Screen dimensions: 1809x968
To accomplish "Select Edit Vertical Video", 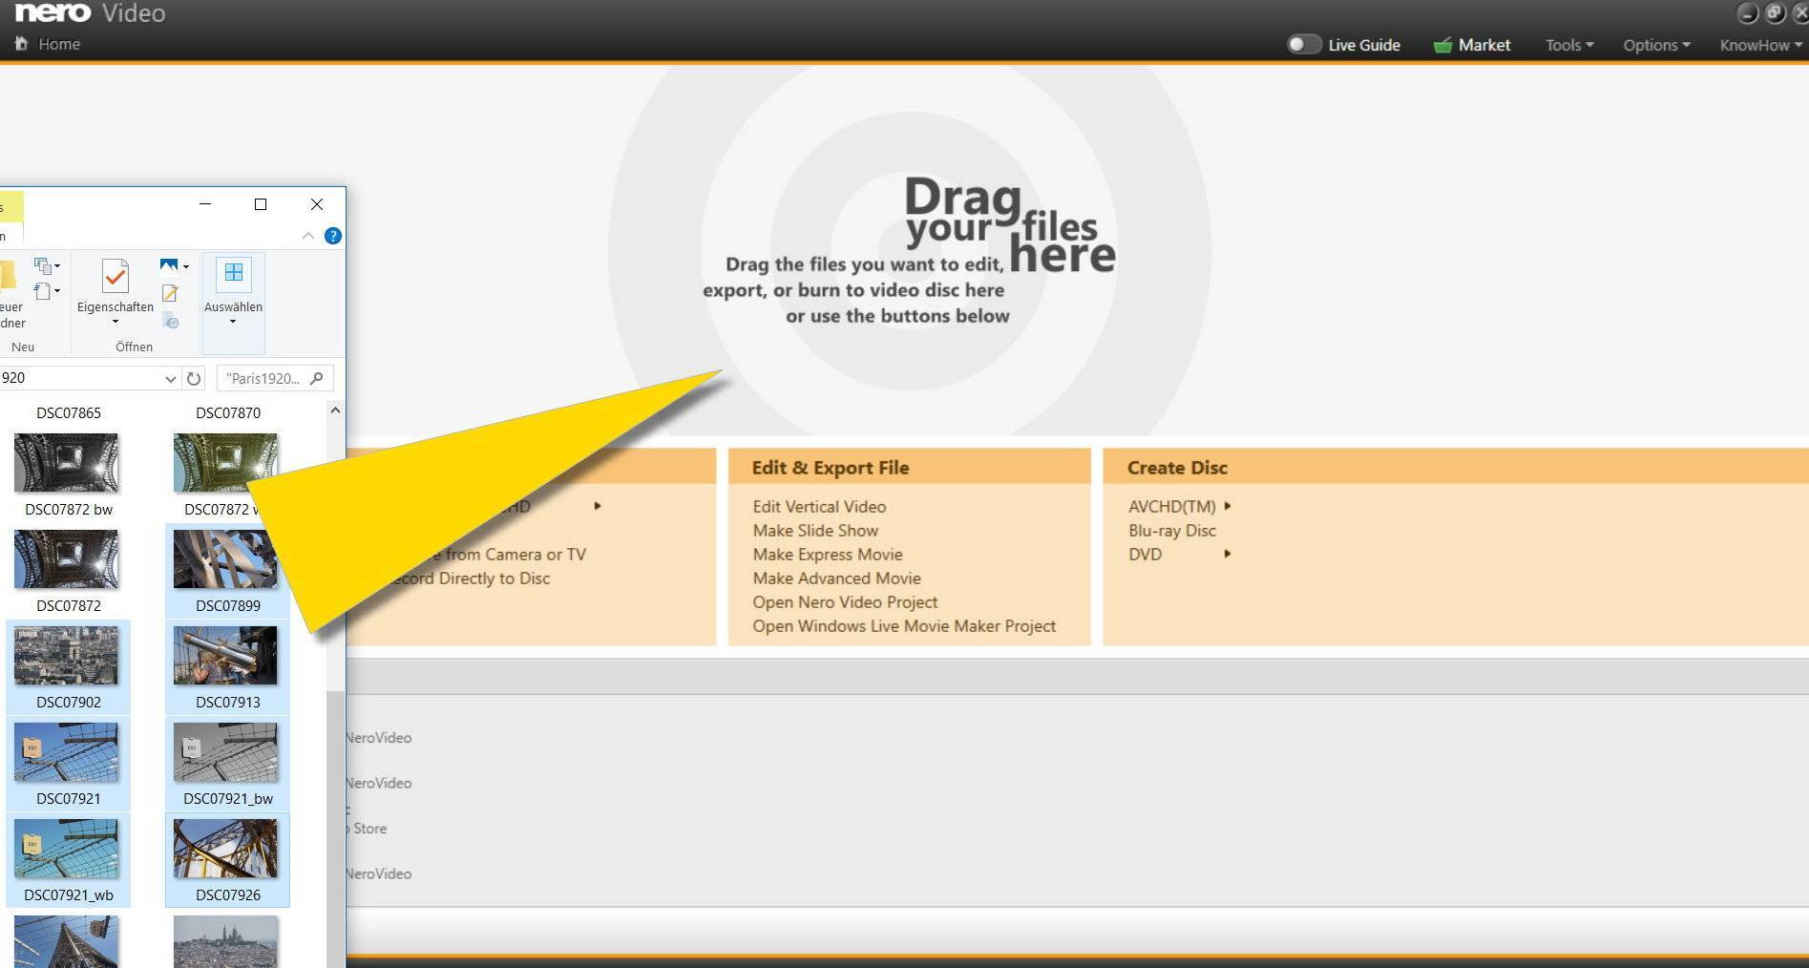I will (819, 507).
